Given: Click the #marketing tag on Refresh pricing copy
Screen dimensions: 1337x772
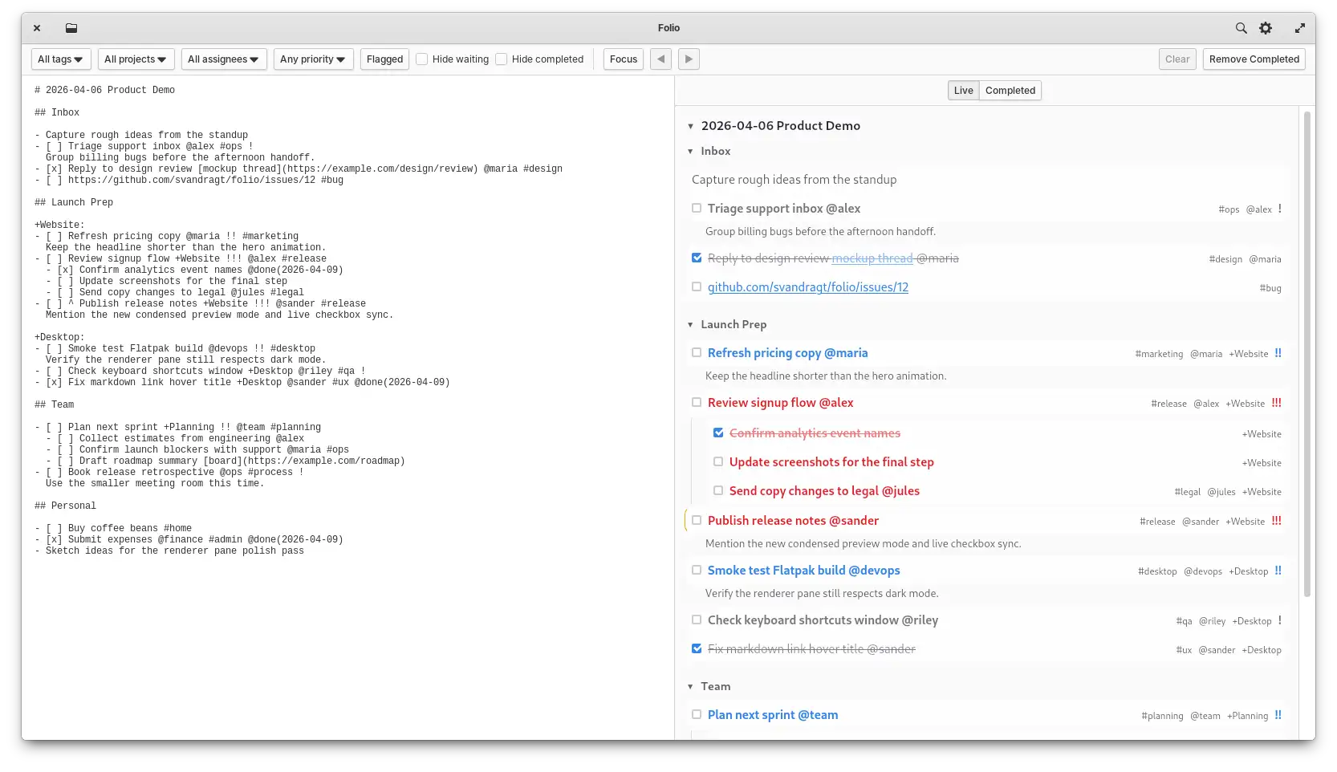Looking at the screenshot, I should (x=1159, y=354).
